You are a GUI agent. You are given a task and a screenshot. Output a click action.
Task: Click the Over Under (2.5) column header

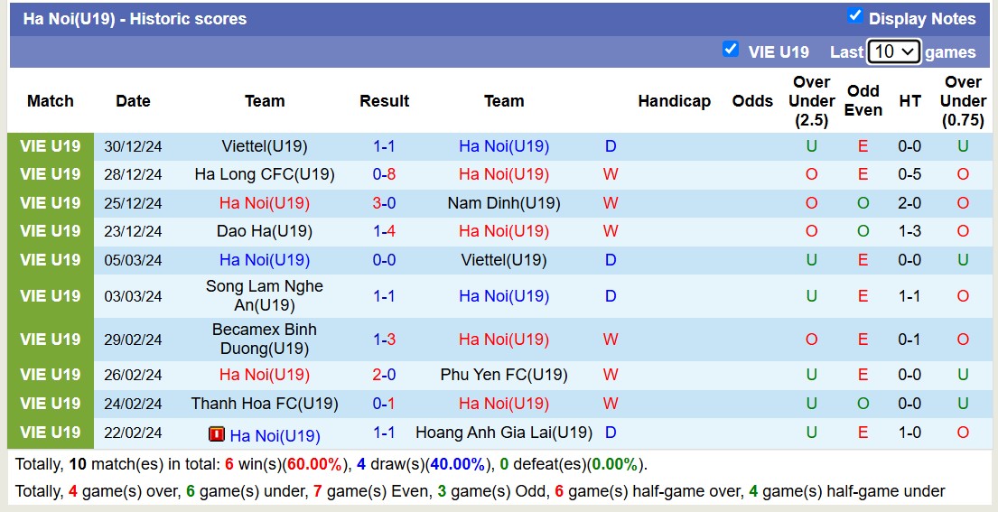(812, 100)
